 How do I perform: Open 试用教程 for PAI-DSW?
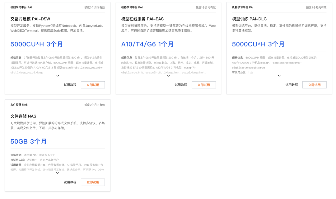click(70, 85)
